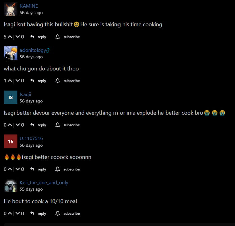Open Keii_the_one_and_only profile link

pos(44,183)
